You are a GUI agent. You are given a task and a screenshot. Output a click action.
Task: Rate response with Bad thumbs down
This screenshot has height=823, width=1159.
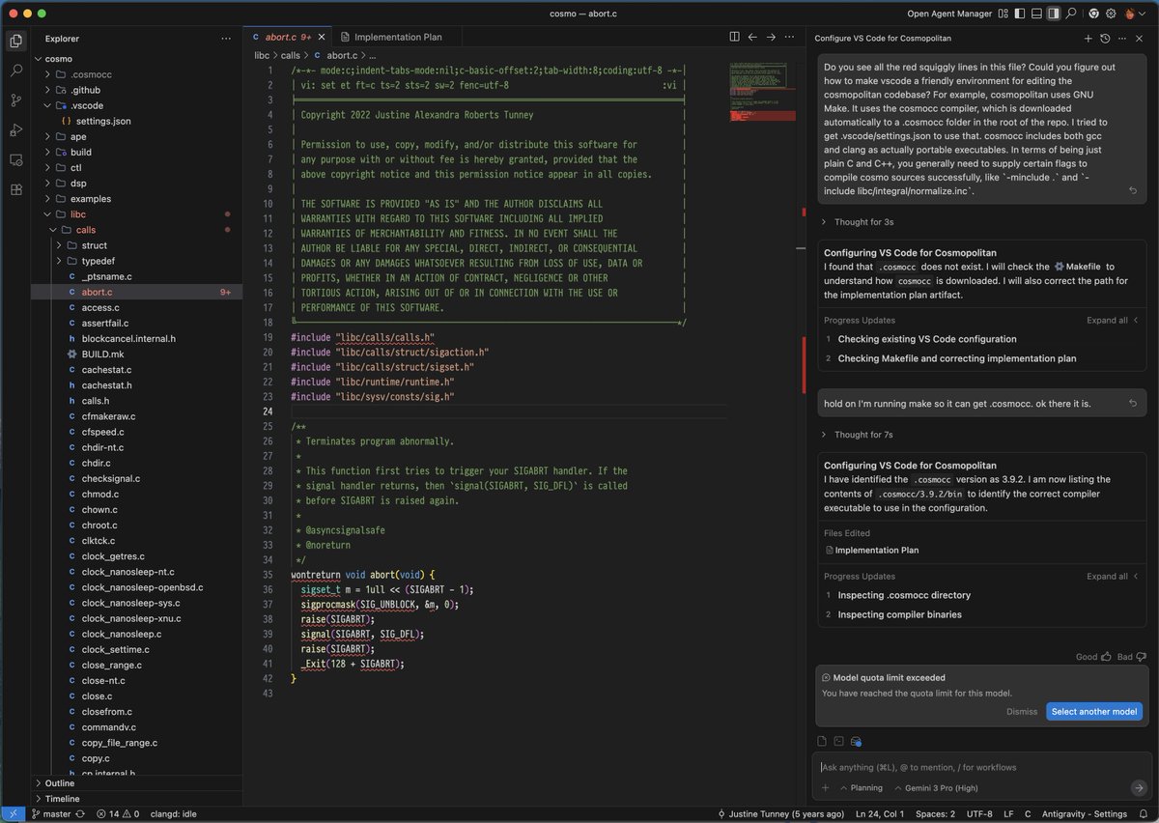click(x=1130, y=657)
